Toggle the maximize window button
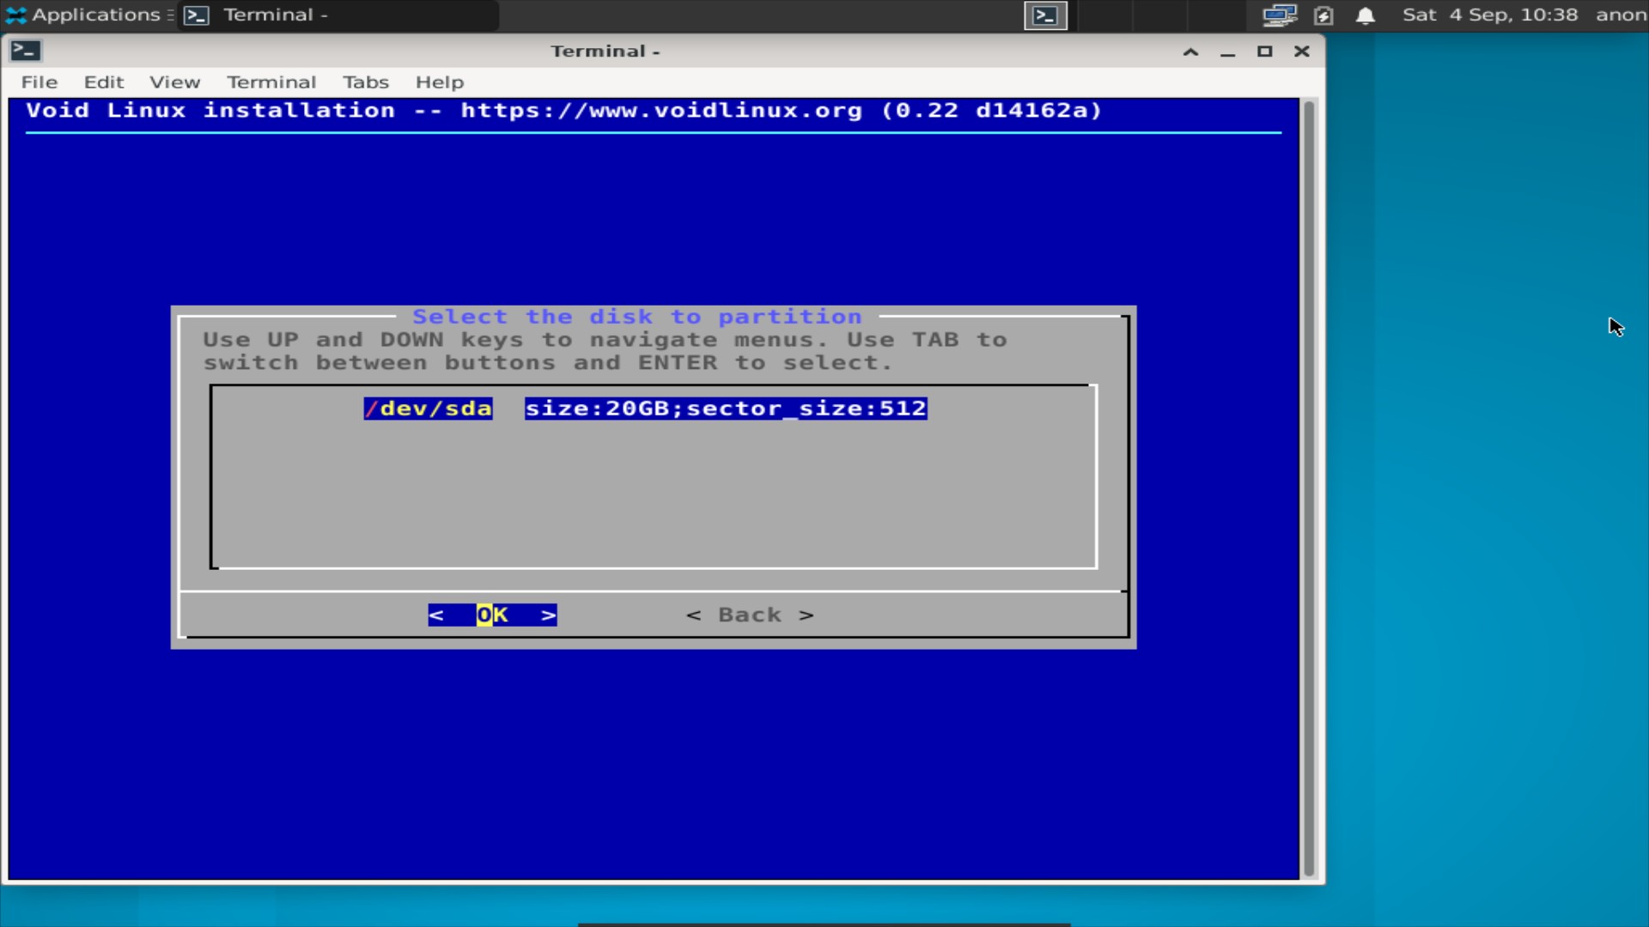 (x=1264, y=51)
